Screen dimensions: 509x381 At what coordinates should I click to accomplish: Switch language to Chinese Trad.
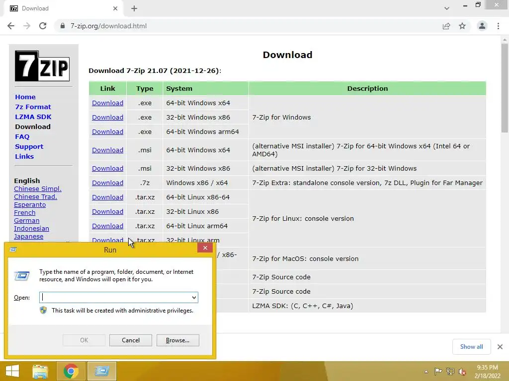tap(35, 196)
